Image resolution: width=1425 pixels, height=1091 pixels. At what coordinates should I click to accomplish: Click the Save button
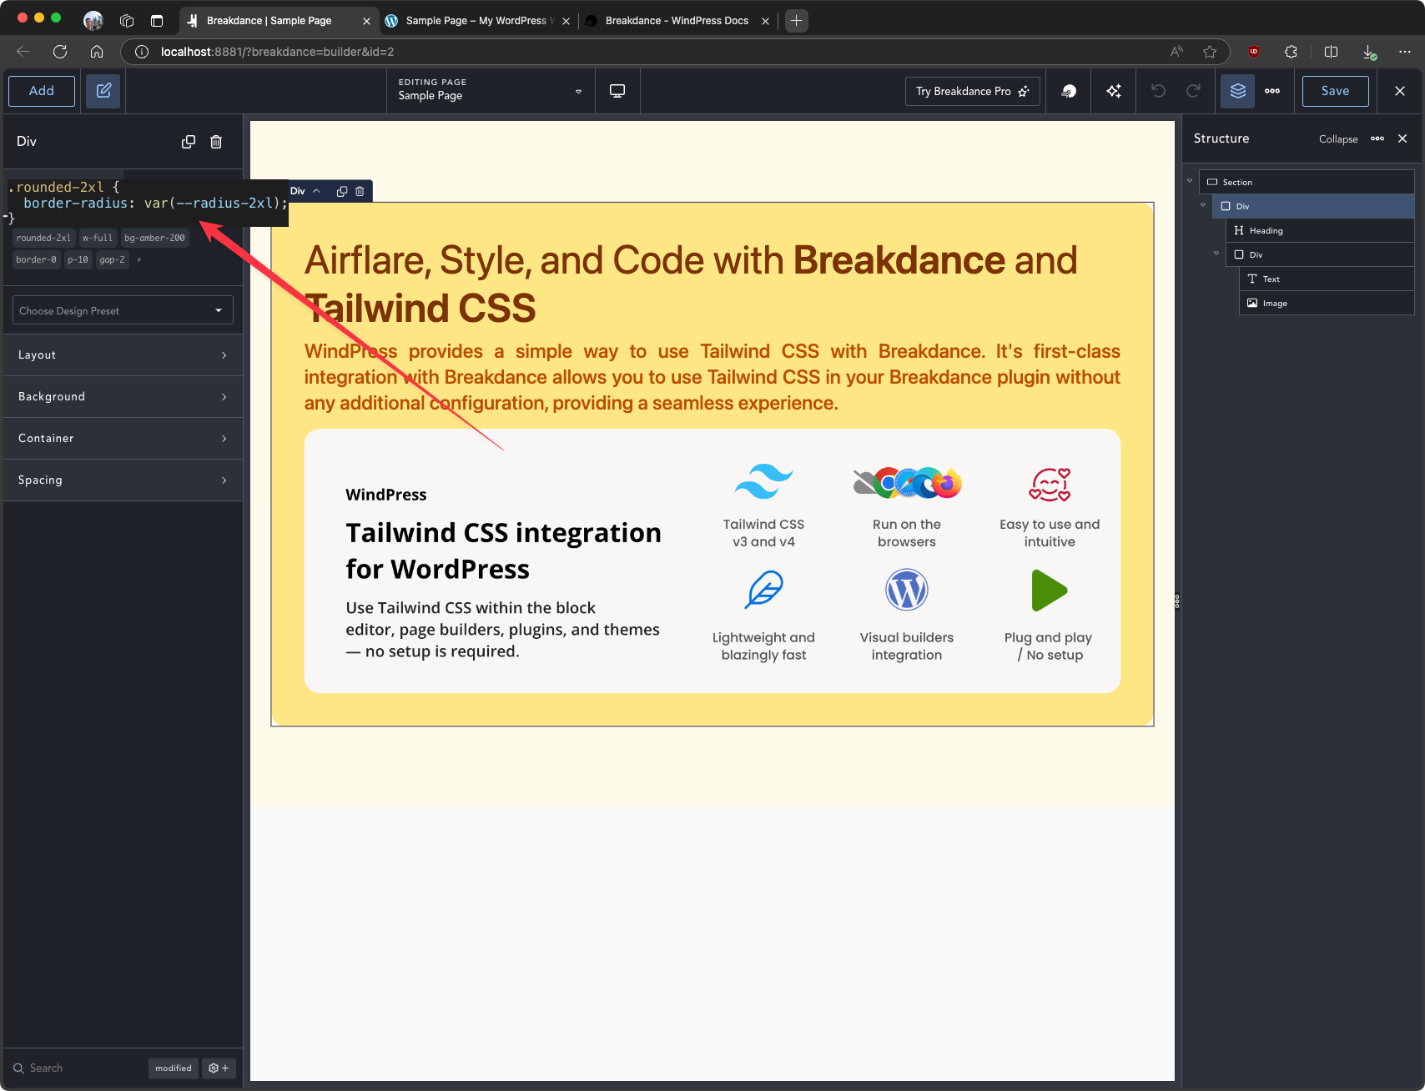[x=1335, y=91]
